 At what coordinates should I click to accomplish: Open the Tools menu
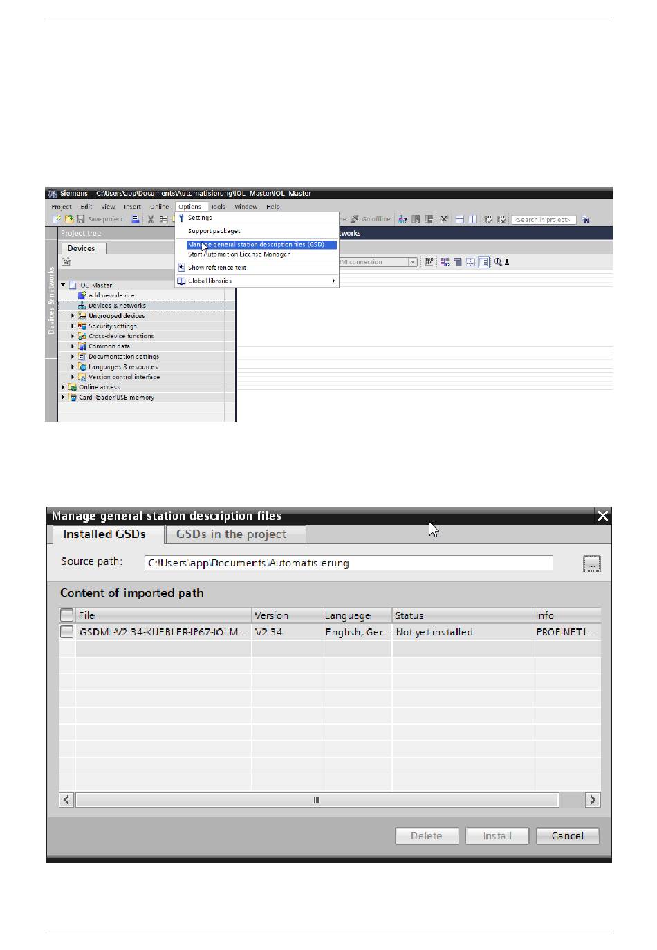coord(218,207)
